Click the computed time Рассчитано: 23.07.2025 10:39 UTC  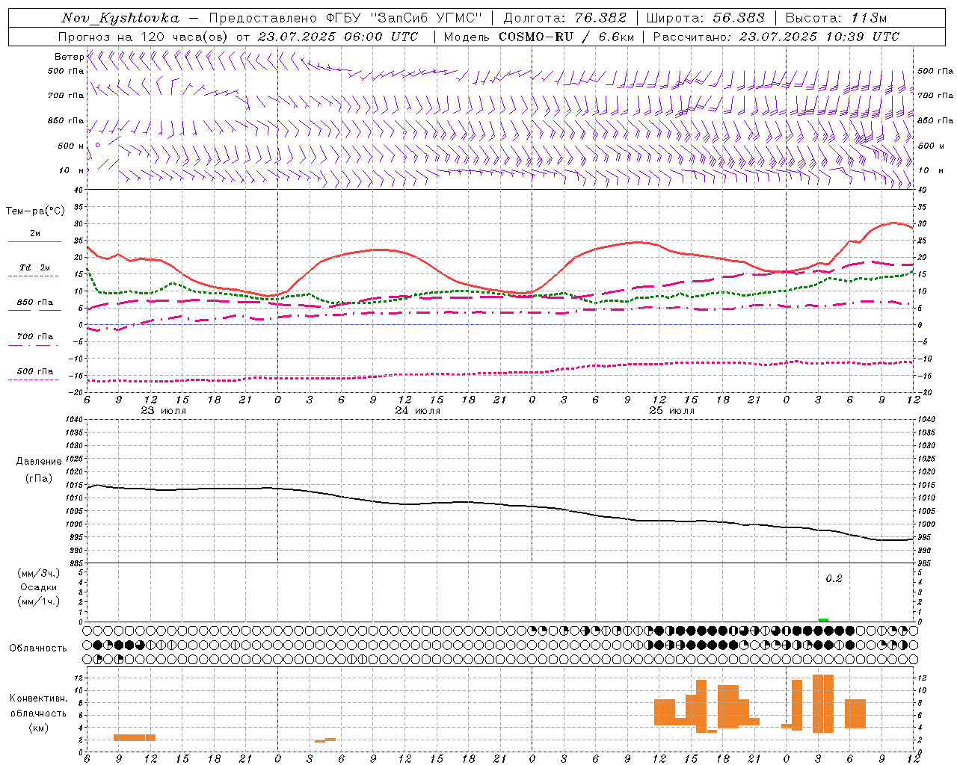tap(776, 37)
